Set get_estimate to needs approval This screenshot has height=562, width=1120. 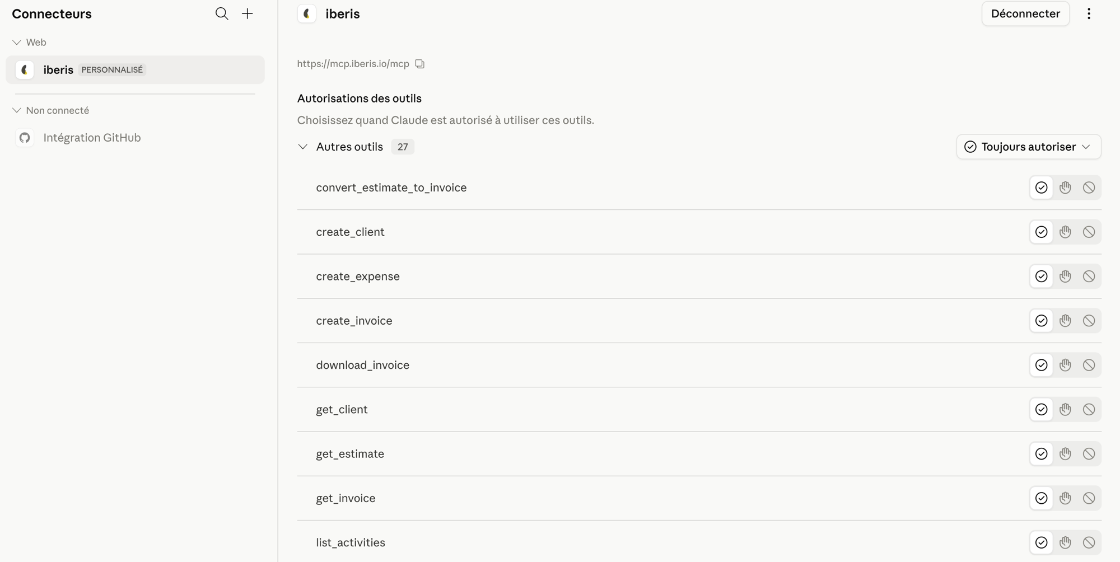pos(1065,454)
